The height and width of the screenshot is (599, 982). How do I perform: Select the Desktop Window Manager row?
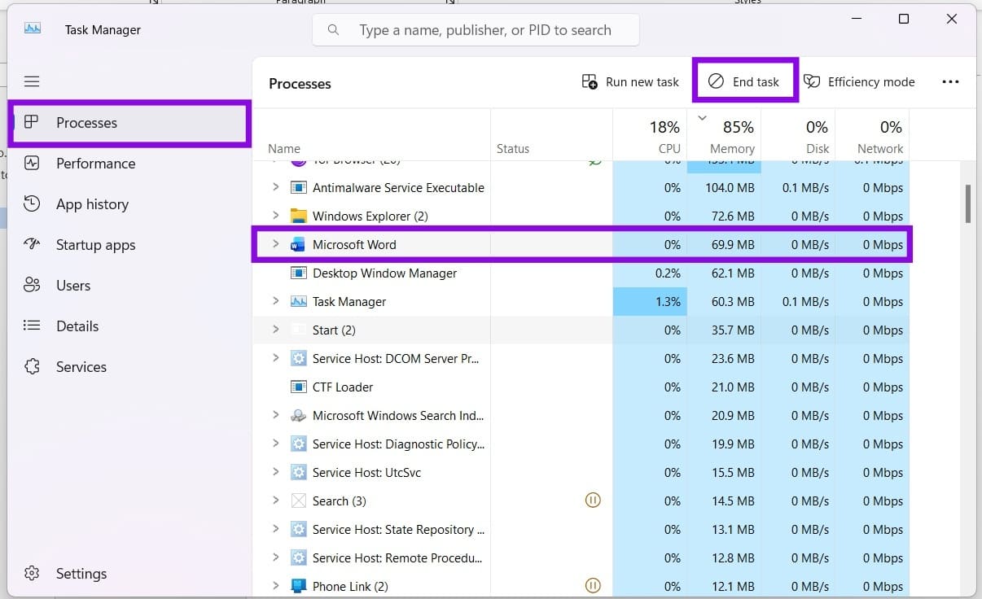tap(581, 273)
